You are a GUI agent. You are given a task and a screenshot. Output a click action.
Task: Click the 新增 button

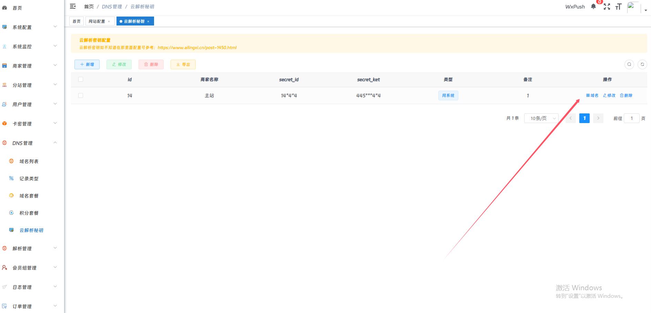pos(87,64)
